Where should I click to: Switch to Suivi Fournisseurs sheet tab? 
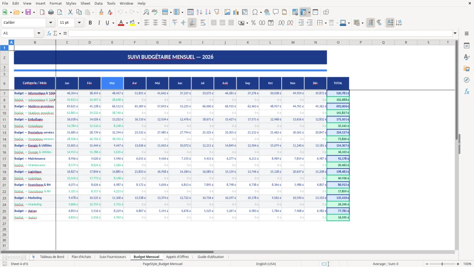coord(113,257)
